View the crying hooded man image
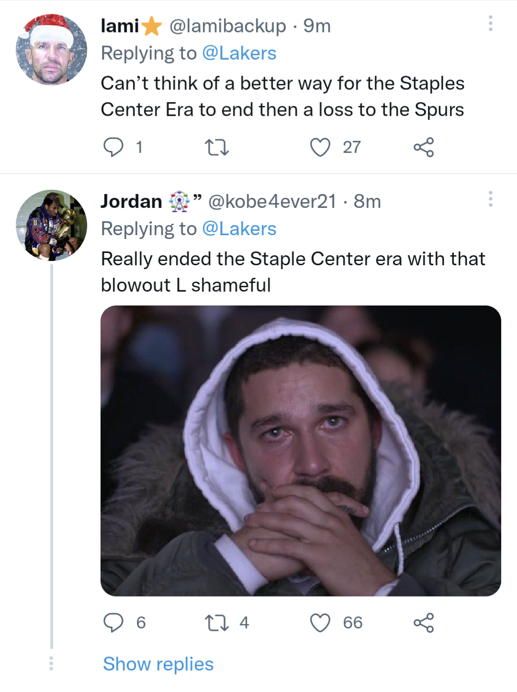The image size is (517, 692). (300, 451)
